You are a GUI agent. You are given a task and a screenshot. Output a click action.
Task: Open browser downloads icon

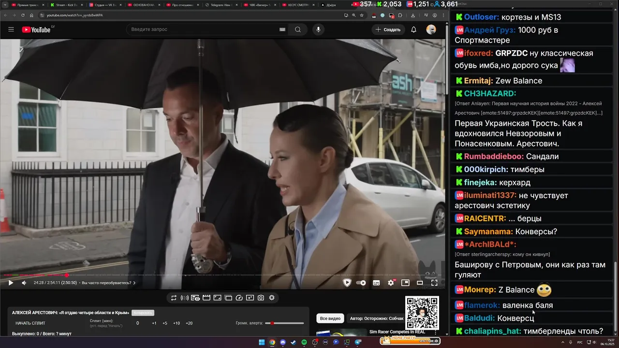coord(413,15)
